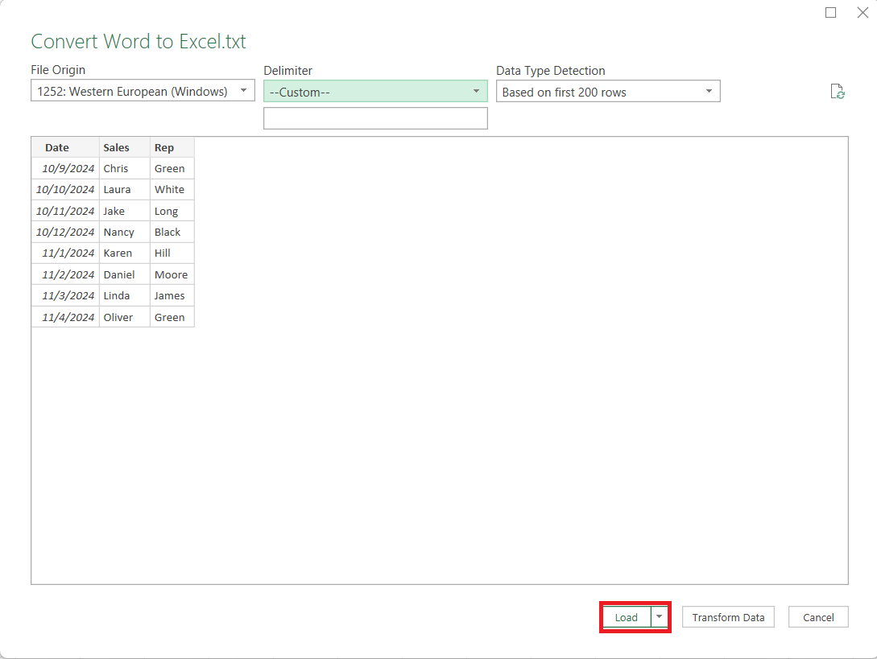Click the Jake cell
The width and height of the screenshot is (877, 659).
[125, 211]
